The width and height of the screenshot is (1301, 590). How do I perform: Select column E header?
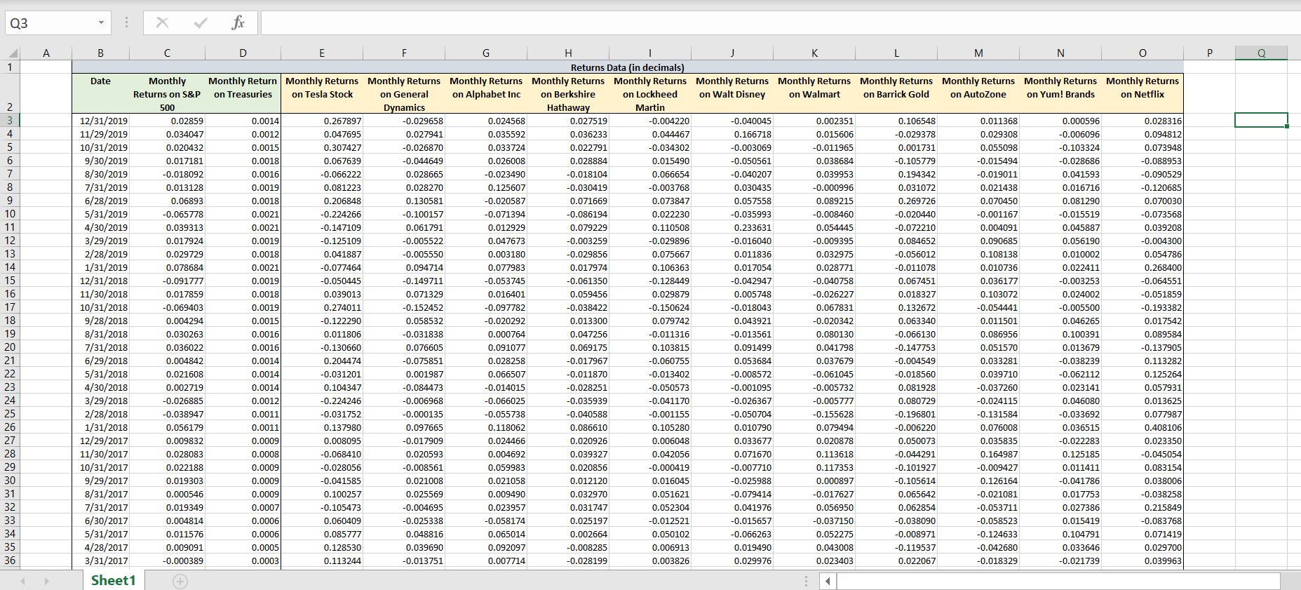coord(322,53)
